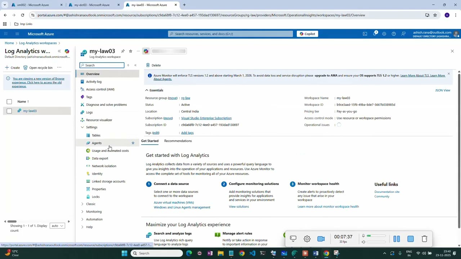Click Add tags link
461x259 pixels.
pyautogui.click(x=187, y=133)
